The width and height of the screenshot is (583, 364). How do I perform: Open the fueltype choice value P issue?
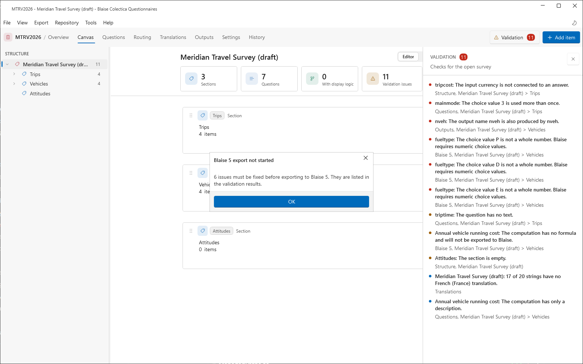tap(503, 147)
